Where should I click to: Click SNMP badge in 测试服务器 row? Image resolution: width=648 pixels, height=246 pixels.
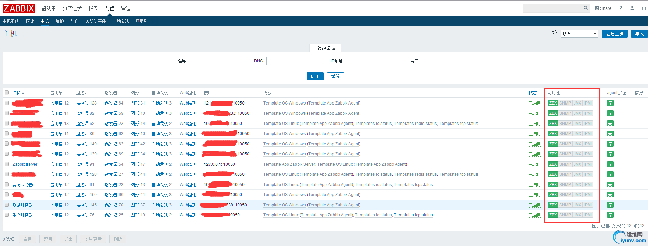click(565, 205)
